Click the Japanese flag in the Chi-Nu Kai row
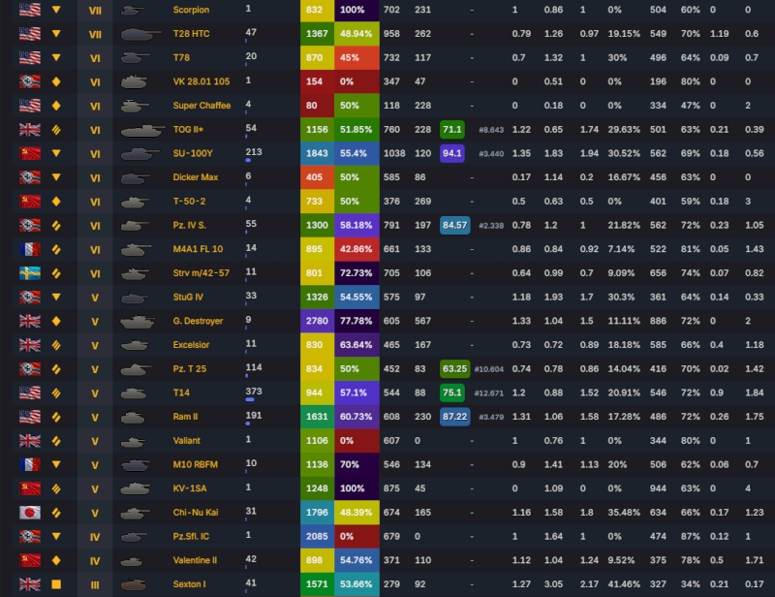 pos(30,513)
